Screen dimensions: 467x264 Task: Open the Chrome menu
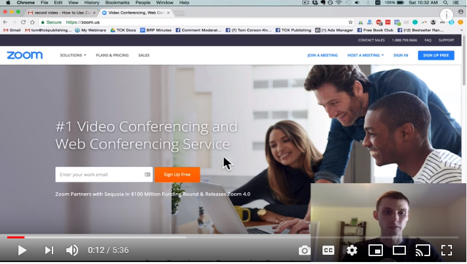tap(26, 3)
